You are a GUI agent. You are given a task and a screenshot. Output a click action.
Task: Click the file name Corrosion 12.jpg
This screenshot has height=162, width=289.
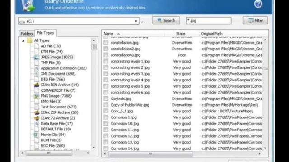pyautogui.click(x=125, y=136)
